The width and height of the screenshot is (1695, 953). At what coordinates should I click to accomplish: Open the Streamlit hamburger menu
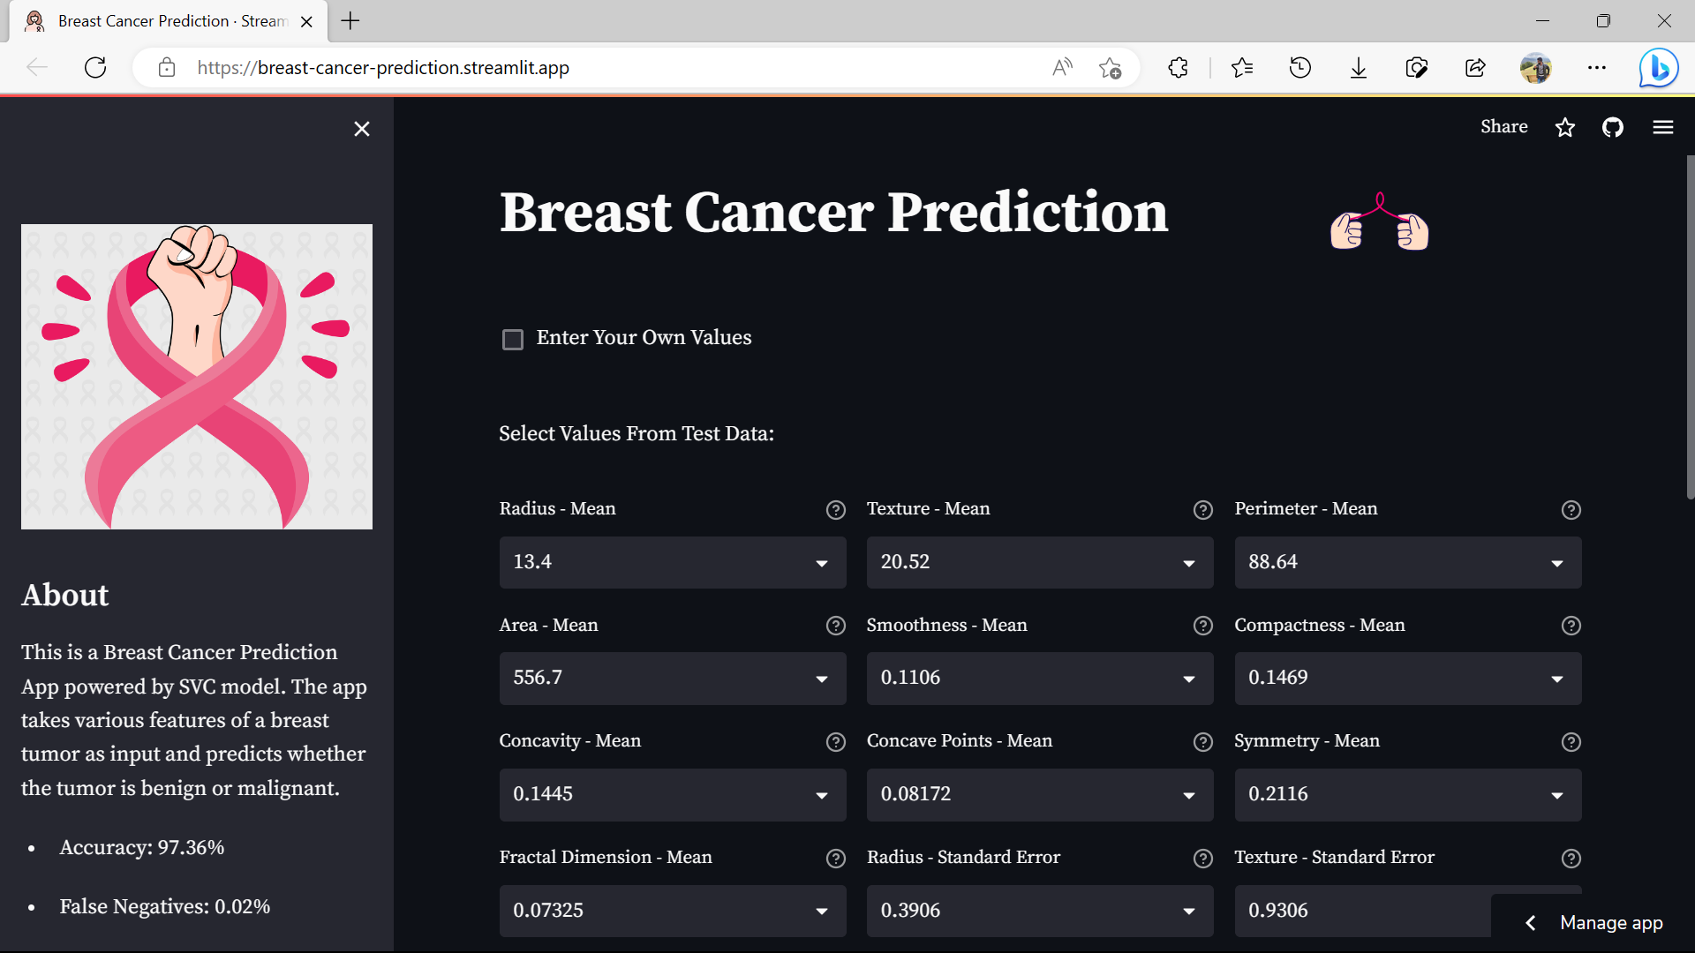point(1662,128)
